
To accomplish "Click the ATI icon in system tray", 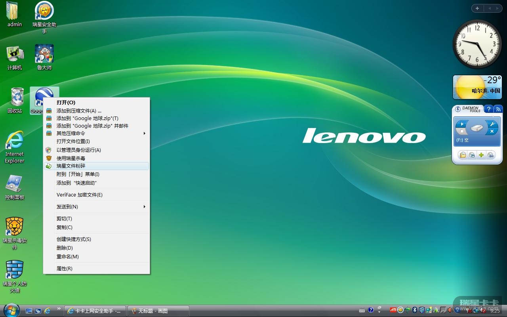I will pyautogui.click(x=393, y=310).
